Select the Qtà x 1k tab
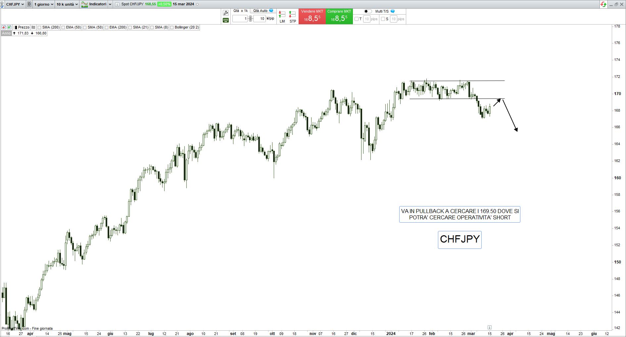 coord(240,11)
